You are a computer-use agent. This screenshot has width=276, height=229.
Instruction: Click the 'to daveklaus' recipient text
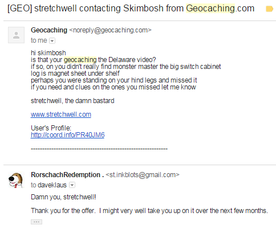point(48,185)
